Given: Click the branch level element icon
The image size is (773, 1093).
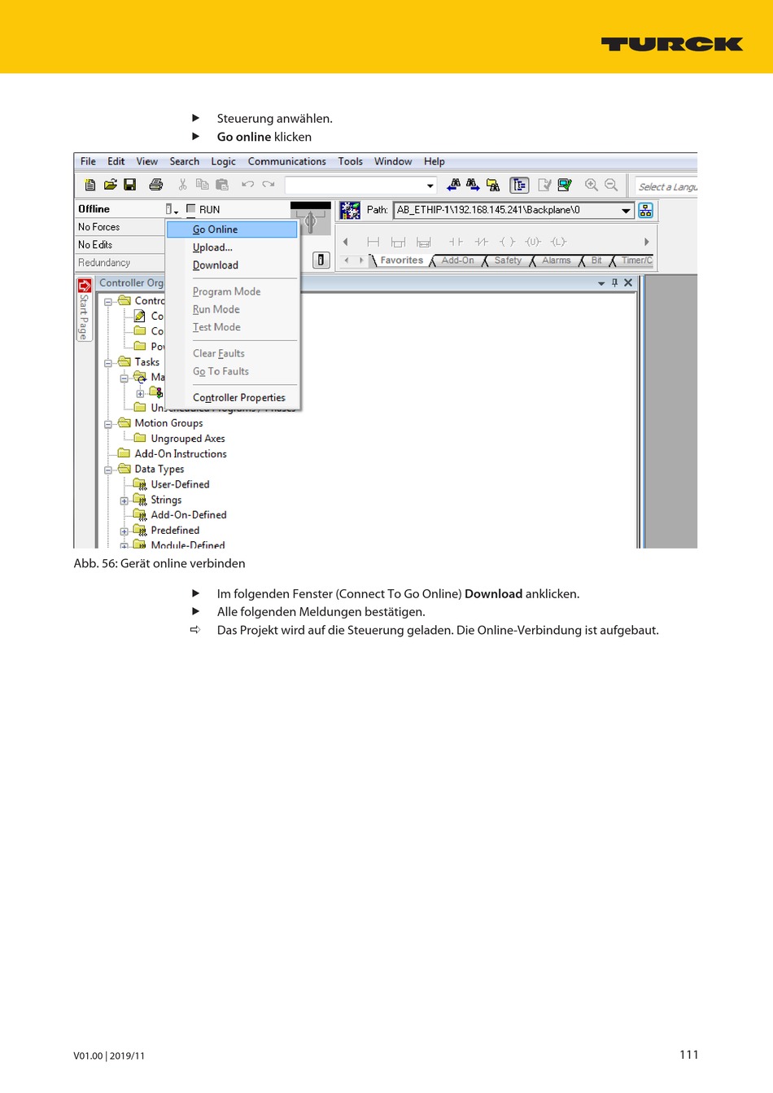Looking at the screenshot, I should click(x=424, y=242).
